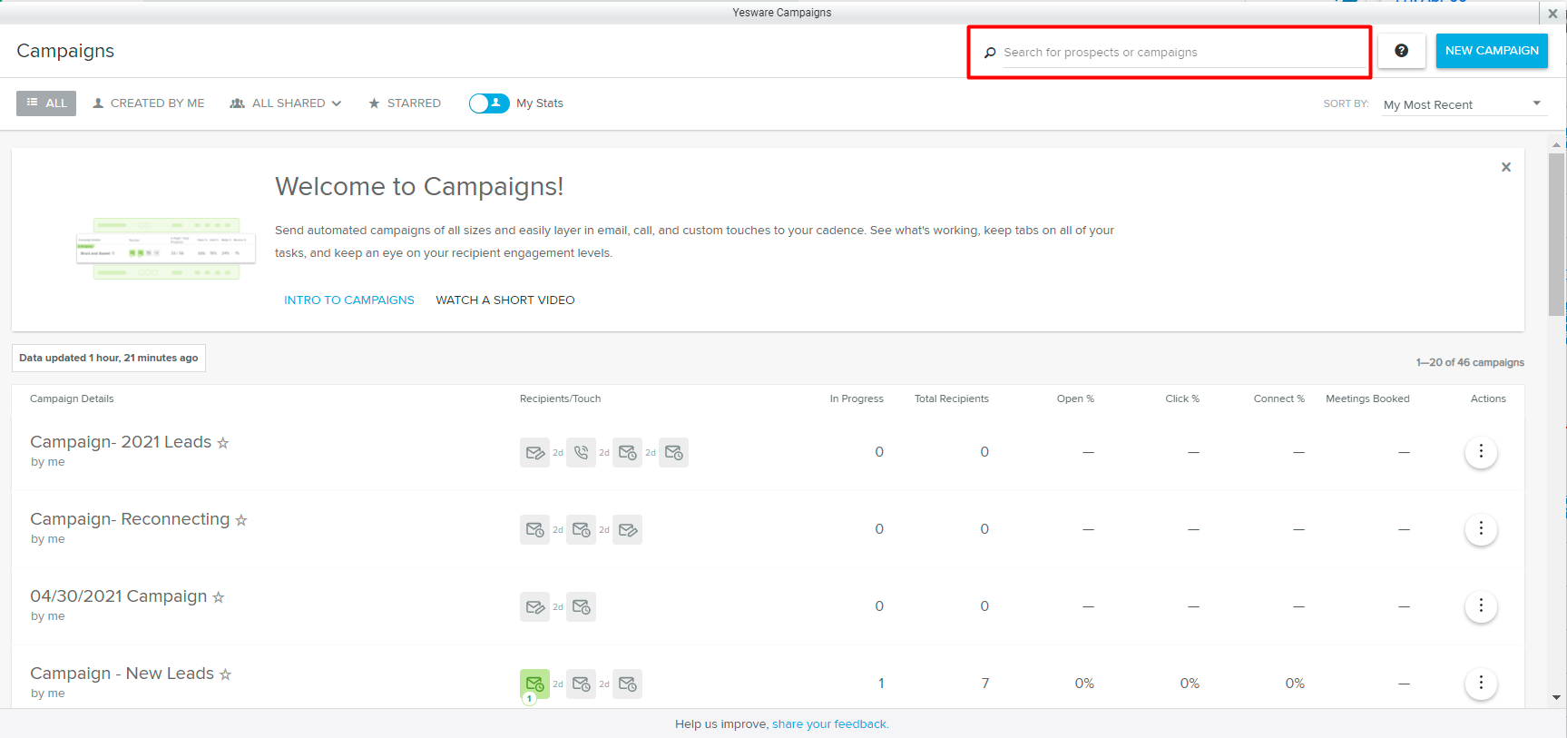Screen dimensions: 1567x738
Task: Open the Campaign - New Leads campaign
Action: pos(122,674)
